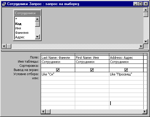Click the Сотрудники table cell under Last Name
The width and height of the screenshot is (150, 117).
(58, 62)
